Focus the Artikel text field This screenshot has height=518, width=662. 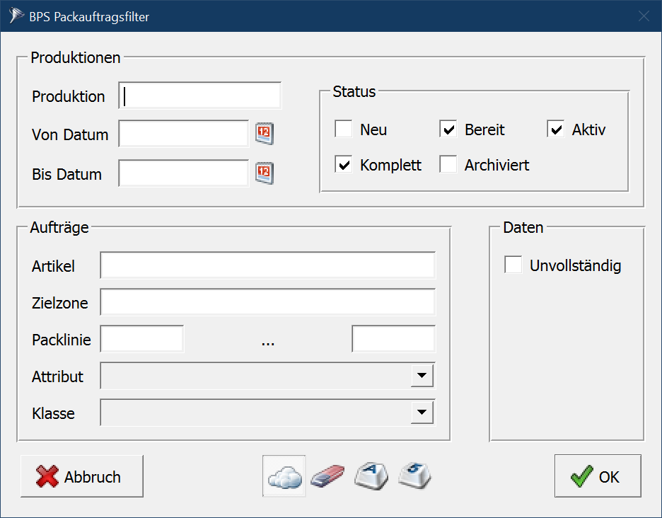pyautogui.click(x=267, y=265)
